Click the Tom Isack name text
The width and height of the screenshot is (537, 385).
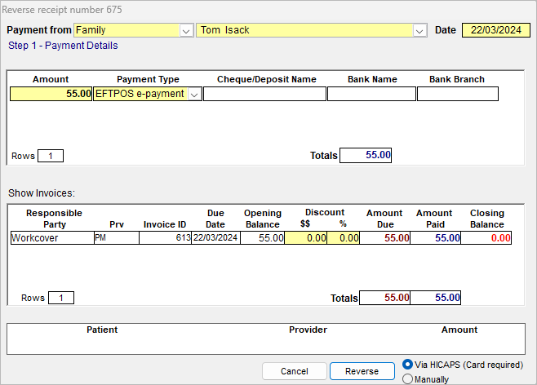(225, 30)
